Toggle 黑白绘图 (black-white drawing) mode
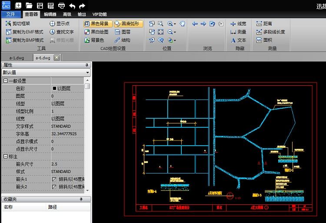 click(x=96, y=32)
